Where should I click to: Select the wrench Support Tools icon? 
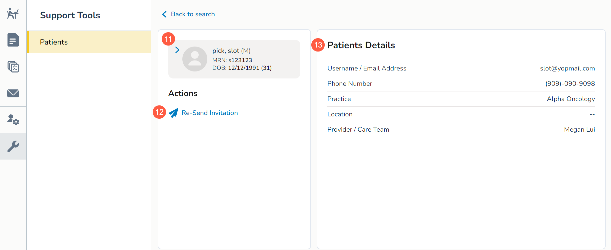coord(13,146)
